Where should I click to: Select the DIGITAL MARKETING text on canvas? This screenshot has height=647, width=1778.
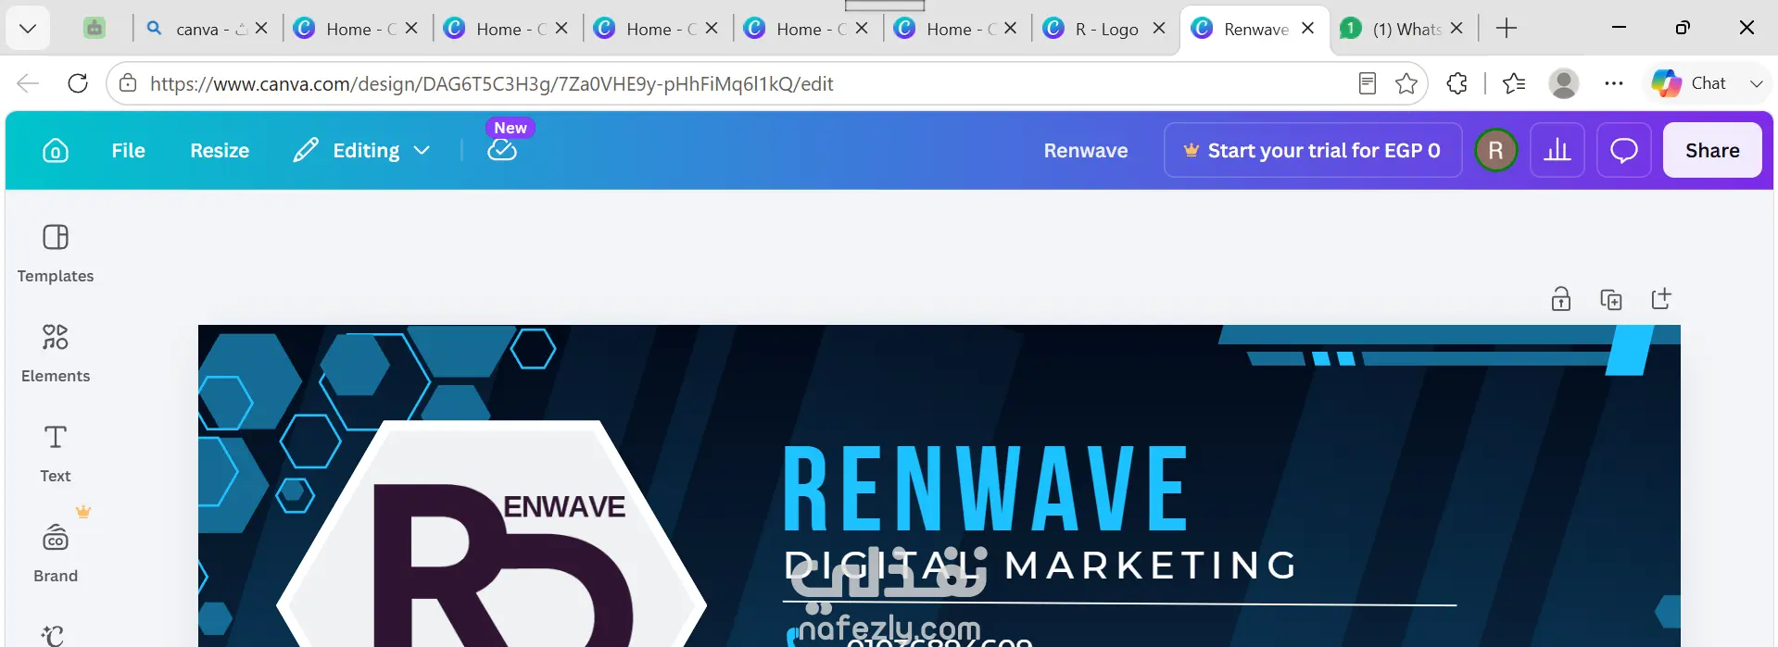coord(1040,566)
